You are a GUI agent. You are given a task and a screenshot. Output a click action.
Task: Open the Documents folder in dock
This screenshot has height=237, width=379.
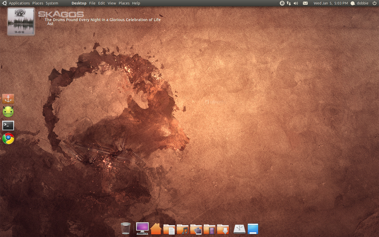(169, 229)
